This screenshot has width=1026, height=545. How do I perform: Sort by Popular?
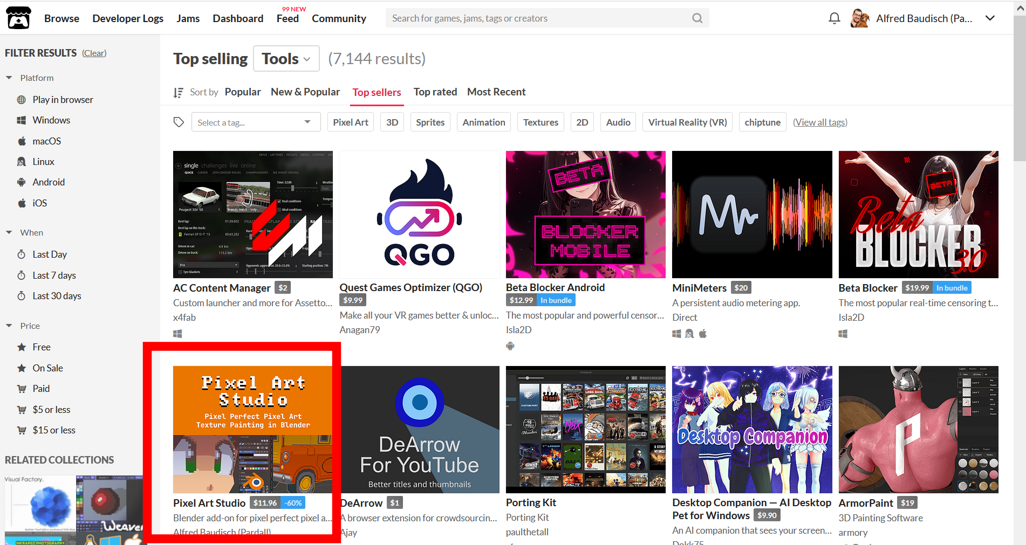click(x=243, y=92)
